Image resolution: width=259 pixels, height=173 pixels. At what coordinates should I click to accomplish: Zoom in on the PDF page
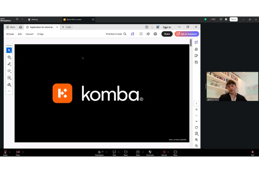(196, 140)
